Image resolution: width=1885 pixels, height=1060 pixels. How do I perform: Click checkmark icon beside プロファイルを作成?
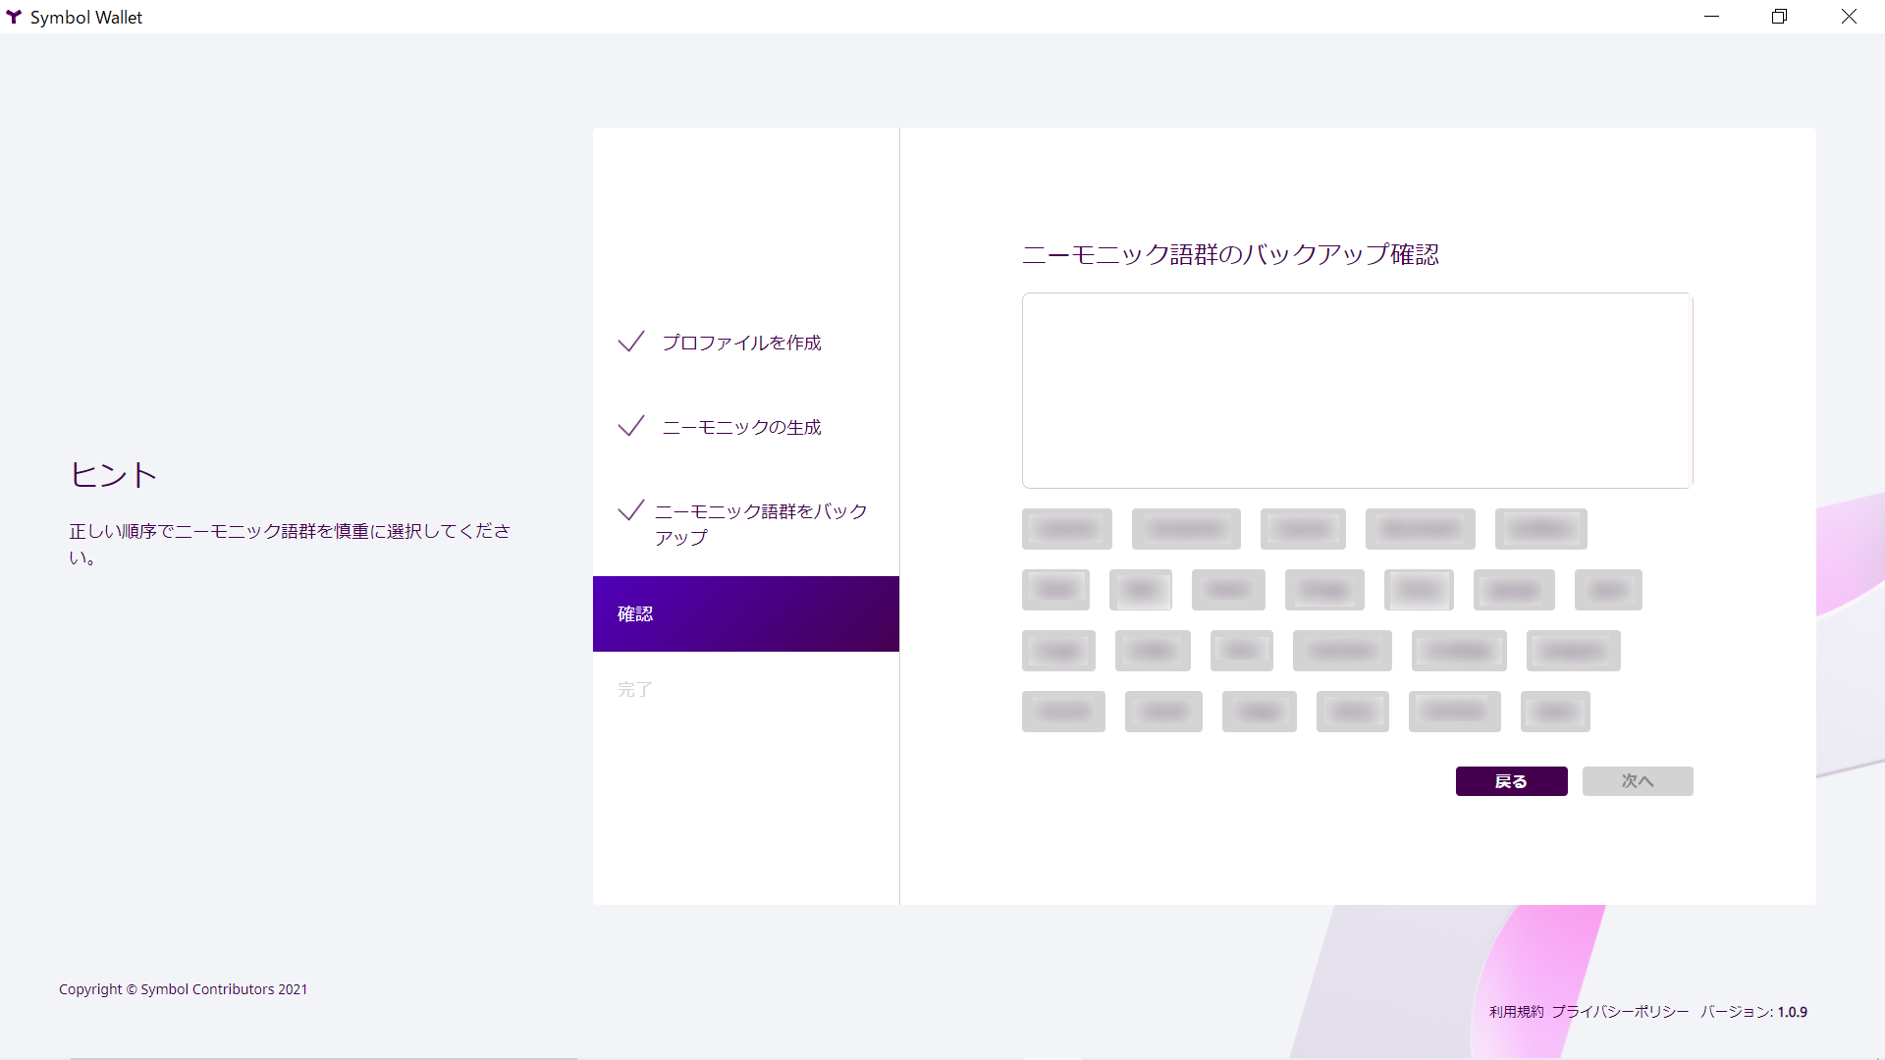(631, 341)
